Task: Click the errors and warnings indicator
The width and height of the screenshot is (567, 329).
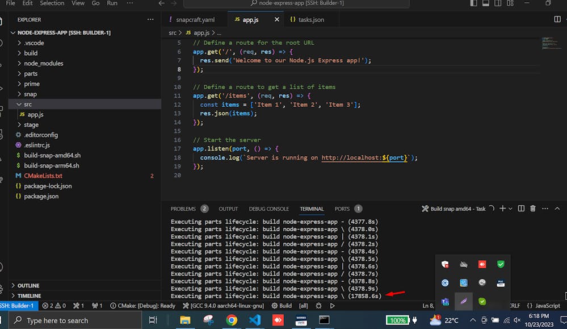Action: [53, 305]
